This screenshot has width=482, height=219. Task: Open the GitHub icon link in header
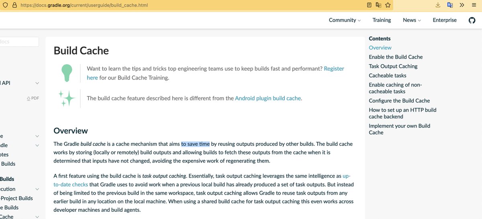click(x=472, y=20)
